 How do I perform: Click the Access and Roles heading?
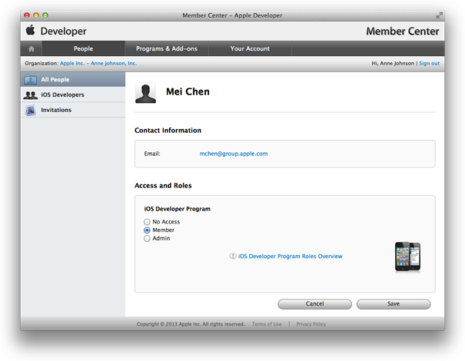(163, 186)
